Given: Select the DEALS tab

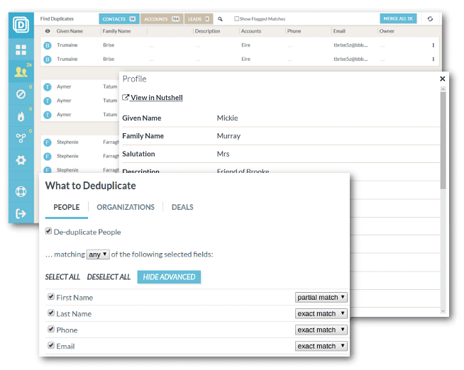Looking at the screenshot, I should pos(182,207).
